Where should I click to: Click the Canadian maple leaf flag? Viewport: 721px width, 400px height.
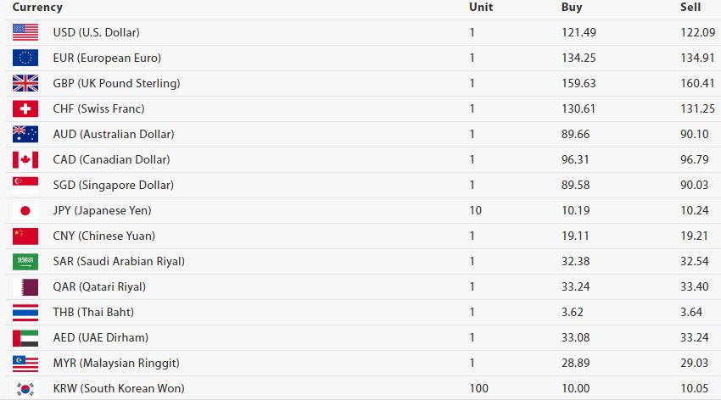pyautogui.click(x=25, y=160)
